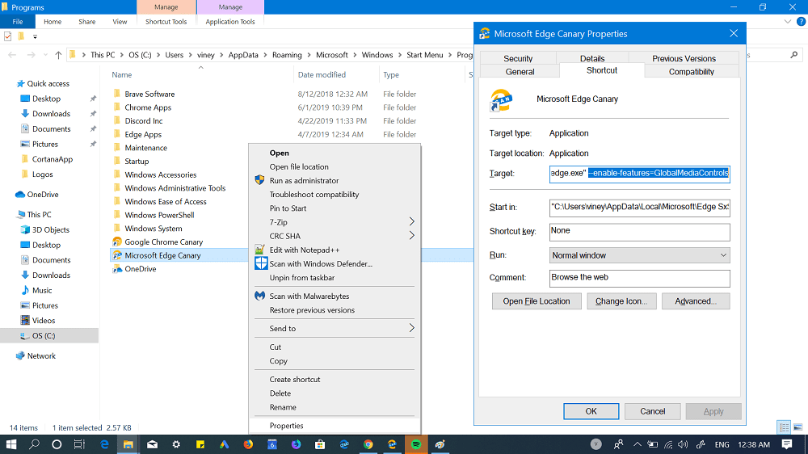Open the Mail app on taskbar
The width and height of the screenshot is (808, 454).
click(152, 444)
